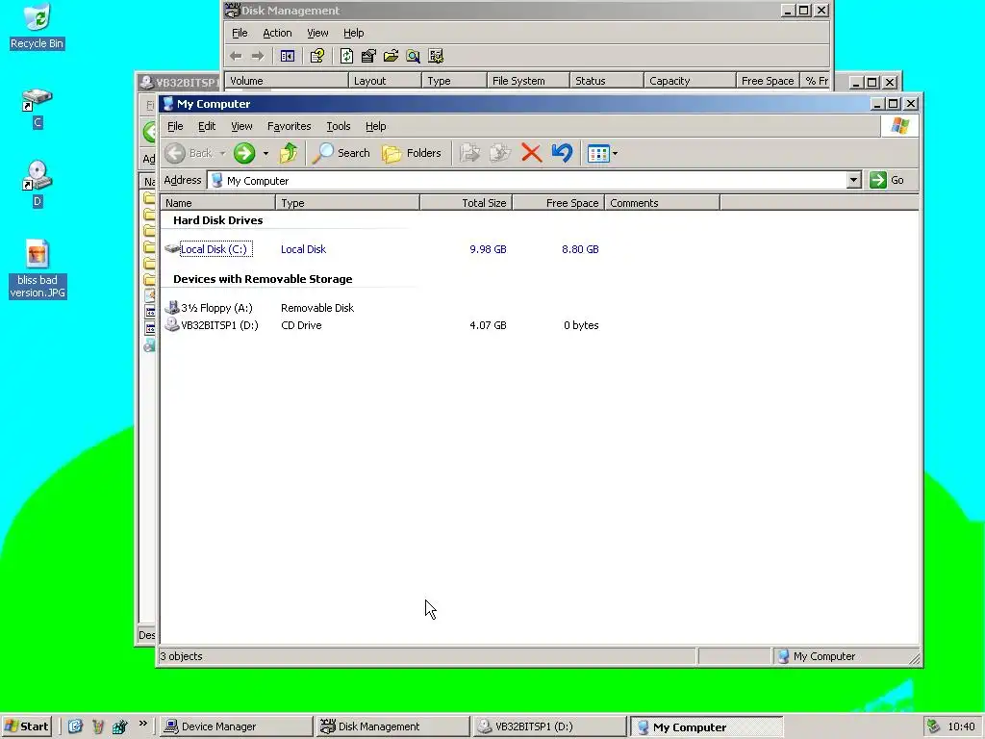The image size is (985, 739).
Task: Open View menu in Disk Management
Action: click(317, 33)
